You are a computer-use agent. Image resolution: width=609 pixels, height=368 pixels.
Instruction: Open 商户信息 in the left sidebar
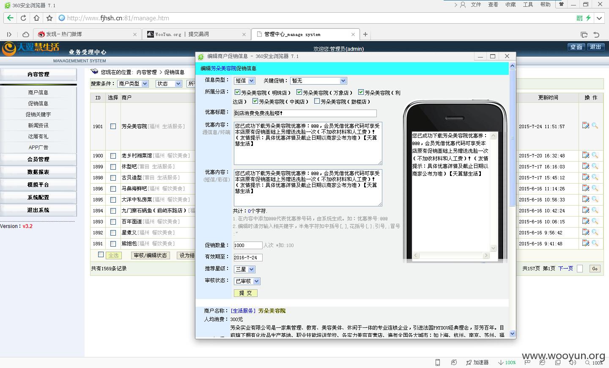click(38, 92)
